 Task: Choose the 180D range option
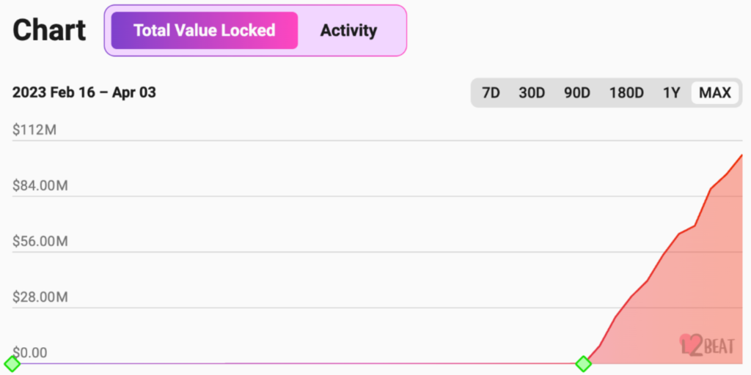pos(626,92)
